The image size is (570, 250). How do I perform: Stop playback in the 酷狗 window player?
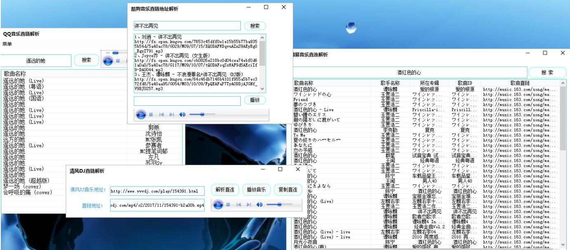pyautogui.click(x=151, y=115)
